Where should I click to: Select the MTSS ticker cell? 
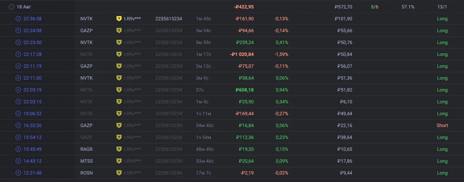86,161
